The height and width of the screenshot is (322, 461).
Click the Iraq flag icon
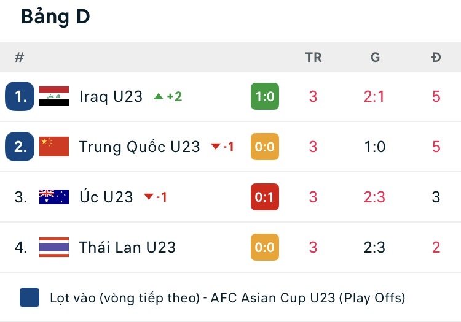click(54, 96)
